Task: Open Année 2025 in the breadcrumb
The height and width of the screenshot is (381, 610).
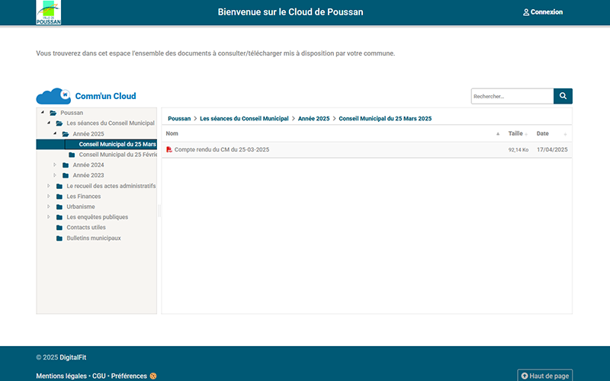Action: 313,119
